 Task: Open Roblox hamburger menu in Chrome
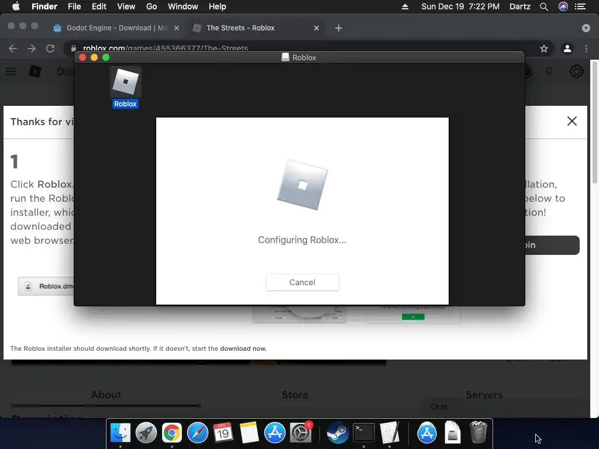(x=11, y=71)
